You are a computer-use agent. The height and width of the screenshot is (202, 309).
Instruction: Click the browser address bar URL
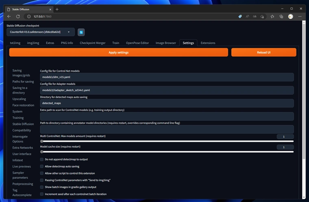click(42, 17)
